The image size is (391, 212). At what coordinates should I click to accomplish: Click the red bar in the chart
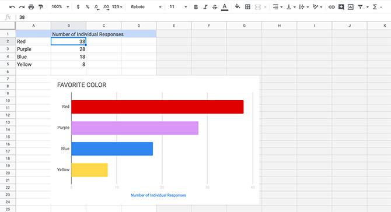click(x=158, y=107)
